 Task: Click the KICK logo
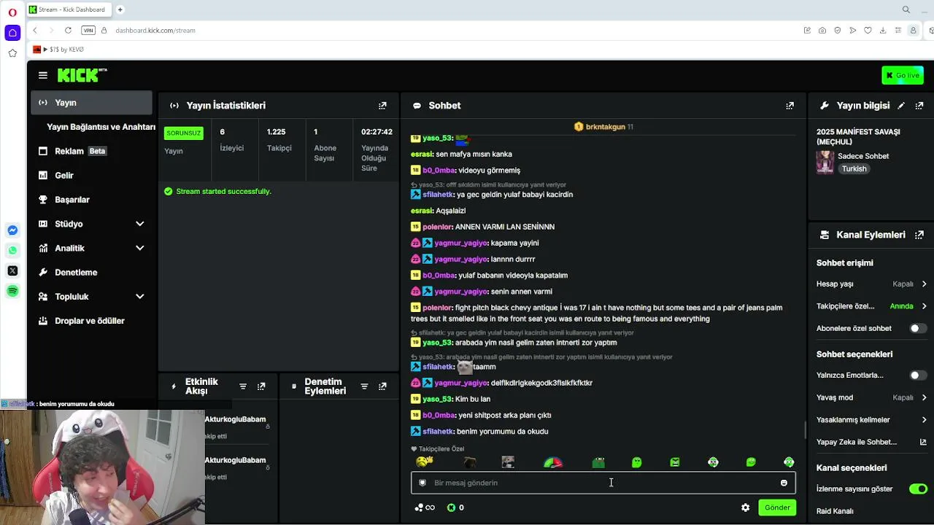(x=82, y=75)
